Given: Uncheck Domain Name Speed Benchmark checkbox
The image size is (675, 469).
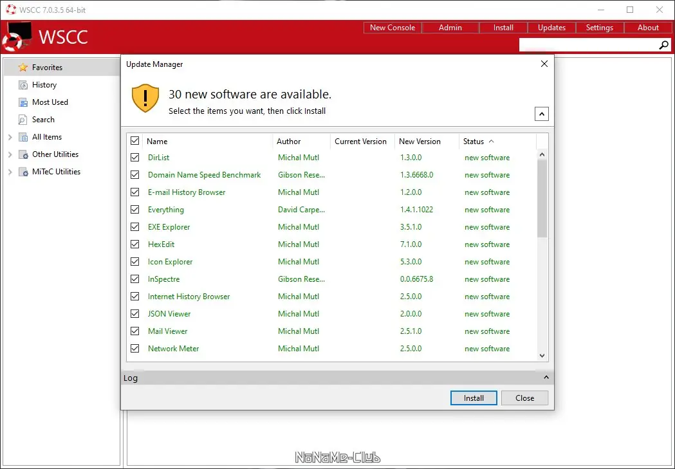Looking at the screenshot, I should (x=134, y=175).
